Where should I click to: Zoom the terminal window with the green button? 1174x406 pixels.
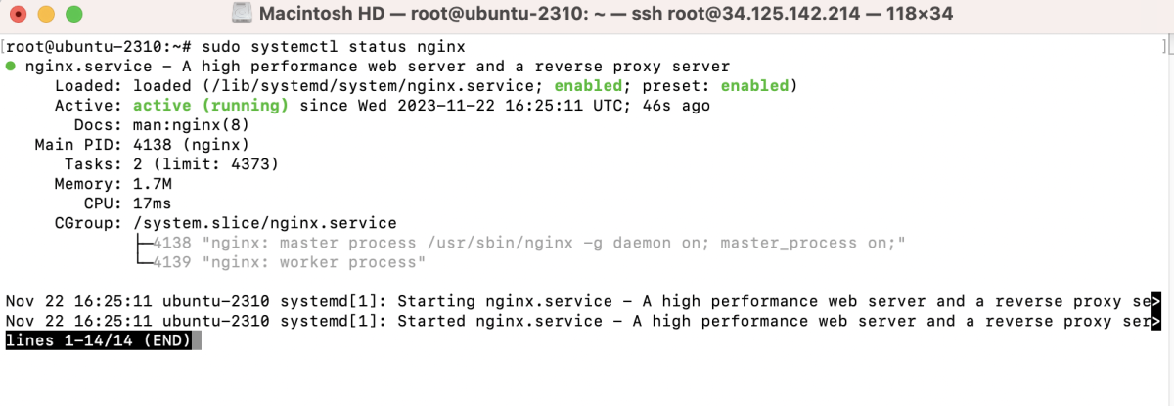(72, 15)
